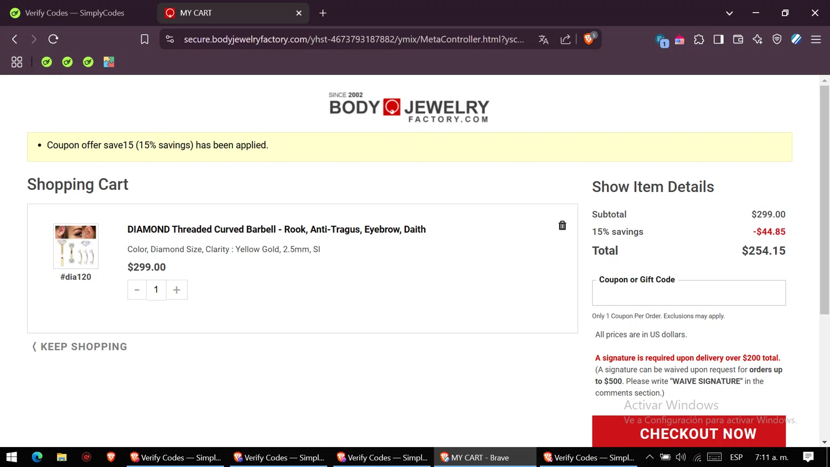Click the Body Jewelry Factory logo
830x467 pixels.
coord(409,107)
